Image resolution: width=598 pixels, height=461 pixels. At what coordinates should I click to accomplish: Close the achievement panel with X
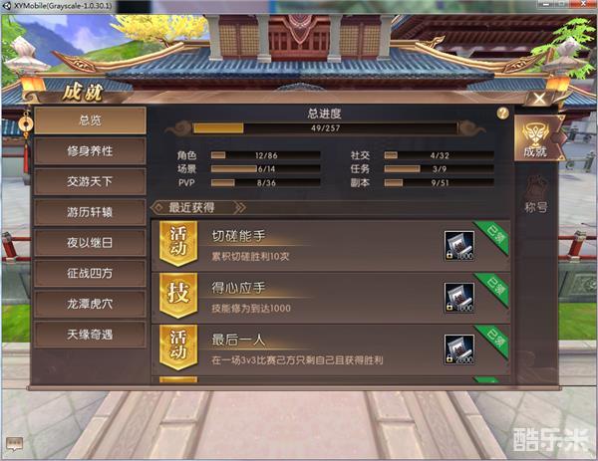[x=539, y=99]
